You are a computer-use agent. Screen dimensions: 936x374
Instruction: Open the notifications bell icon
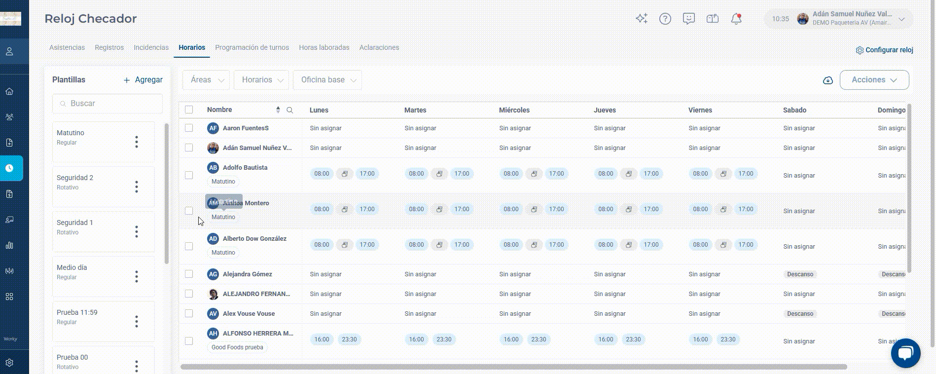(736, 19)
